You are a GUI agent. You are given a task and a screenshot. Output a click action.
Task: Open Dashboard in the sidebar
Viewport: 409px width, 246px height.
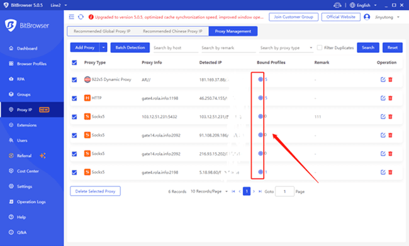point(27,48)
